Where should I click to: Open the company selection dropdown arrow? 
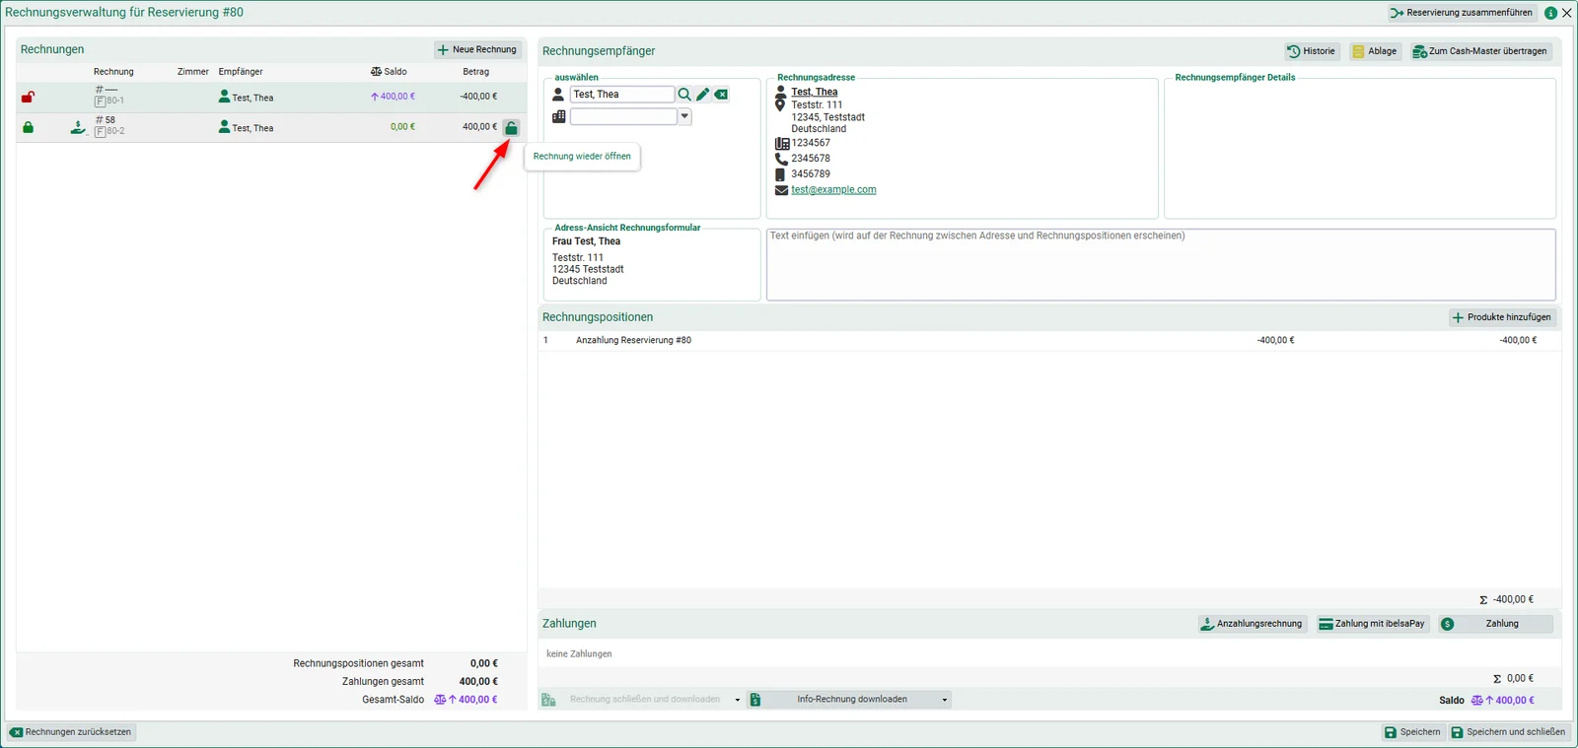[684, 116]
